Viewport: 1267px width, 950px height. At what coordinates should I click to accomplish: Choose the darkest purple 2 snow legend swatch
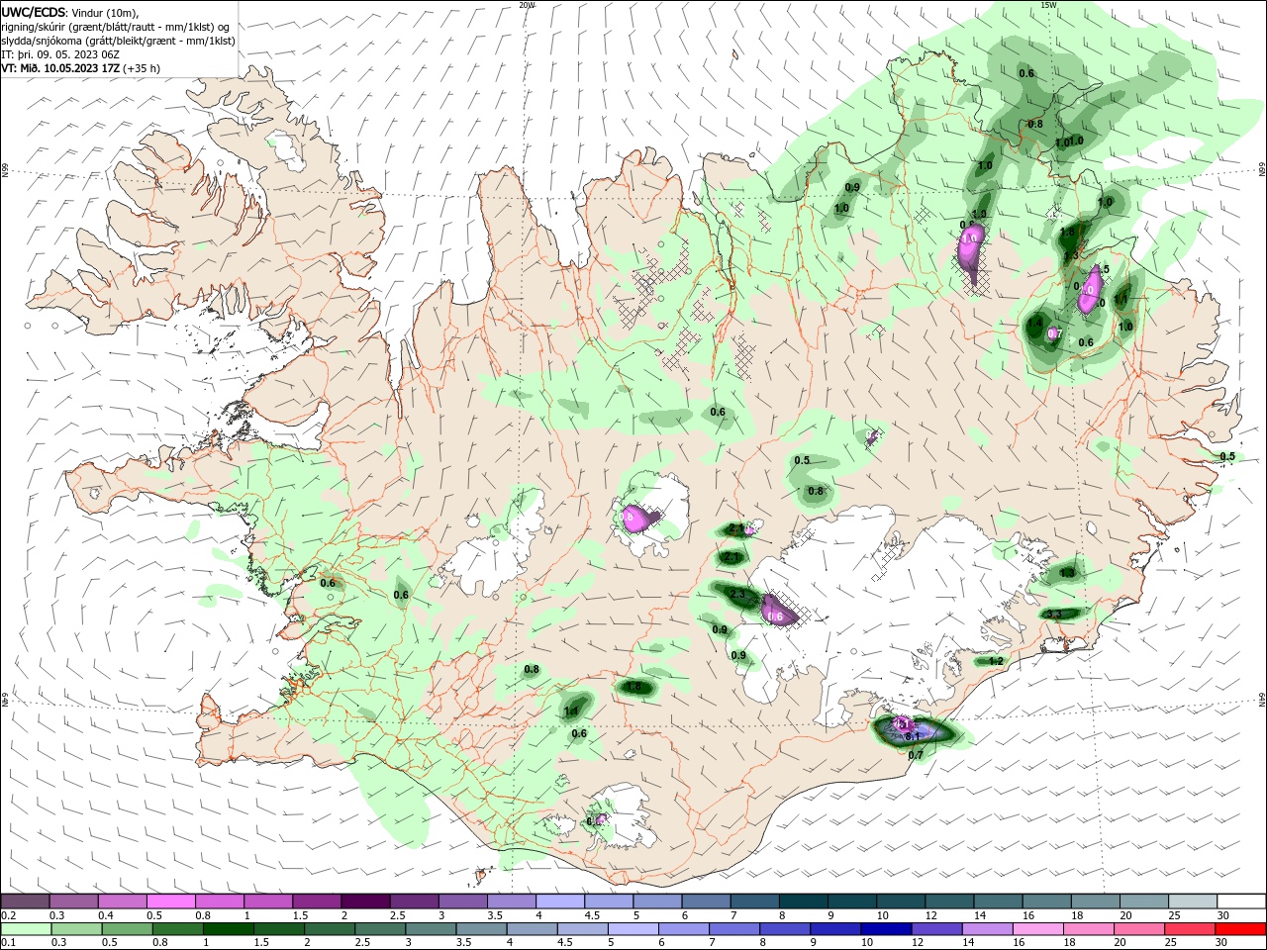pos(364,902)
